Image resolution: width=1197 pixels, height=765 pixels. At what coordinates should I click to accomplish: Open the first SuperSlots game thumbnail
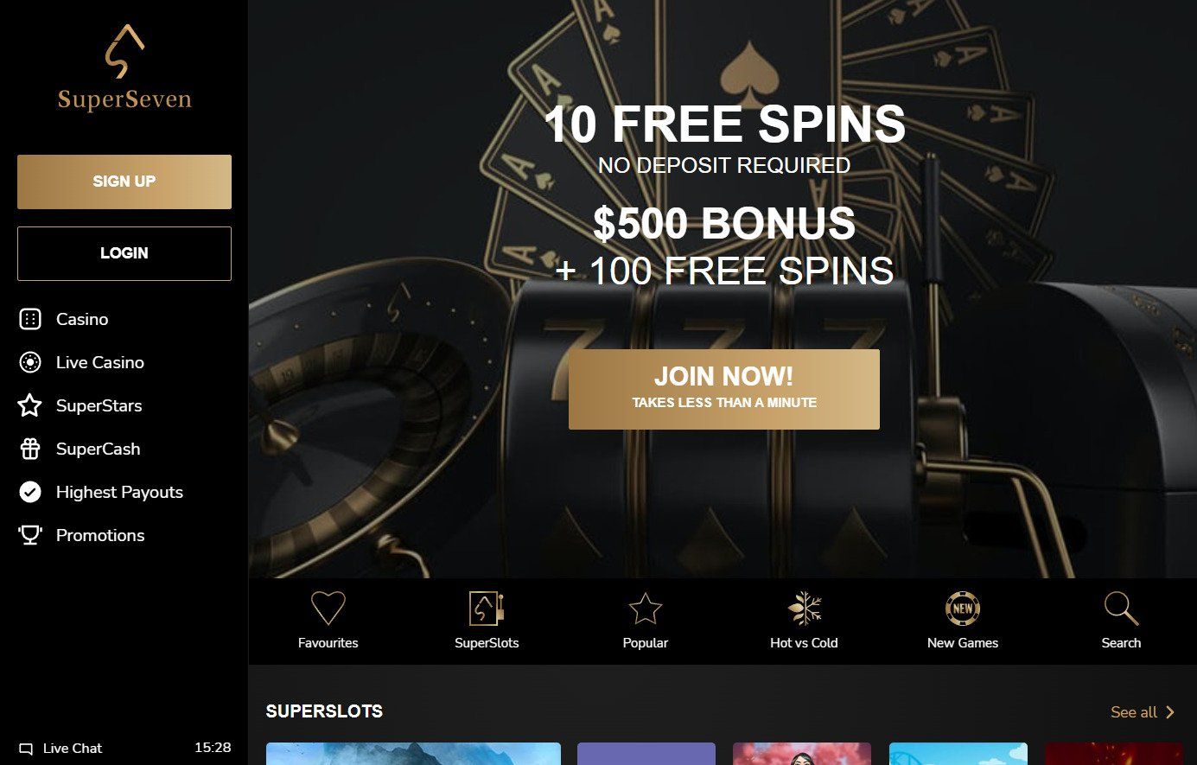pyautogui.click(x=413, y=754)
